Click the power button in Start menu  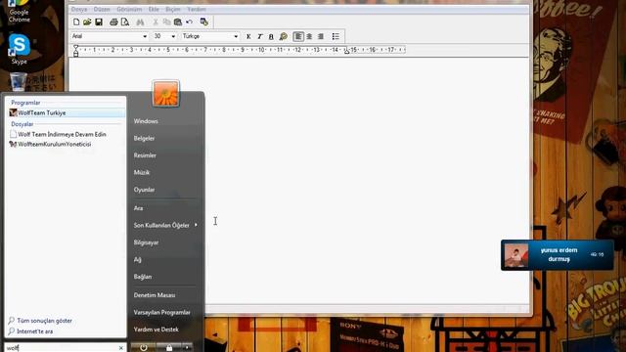[x=144, y=348]
